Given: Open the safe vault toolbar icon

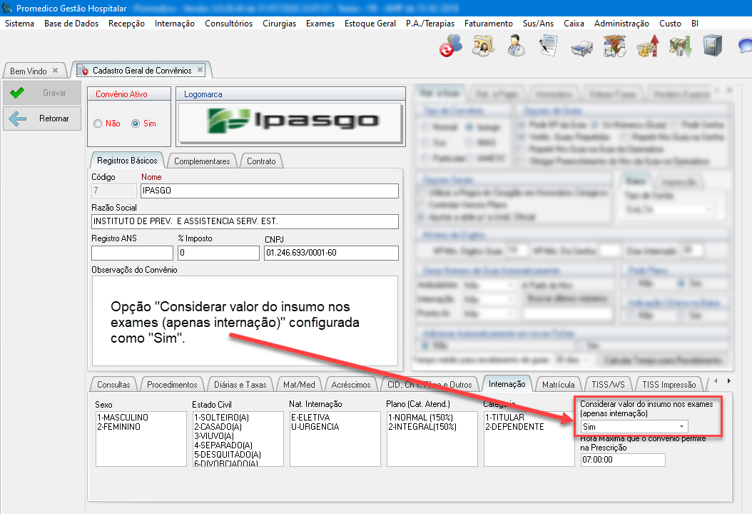Looking at the screenshot, I should [712, 46].
